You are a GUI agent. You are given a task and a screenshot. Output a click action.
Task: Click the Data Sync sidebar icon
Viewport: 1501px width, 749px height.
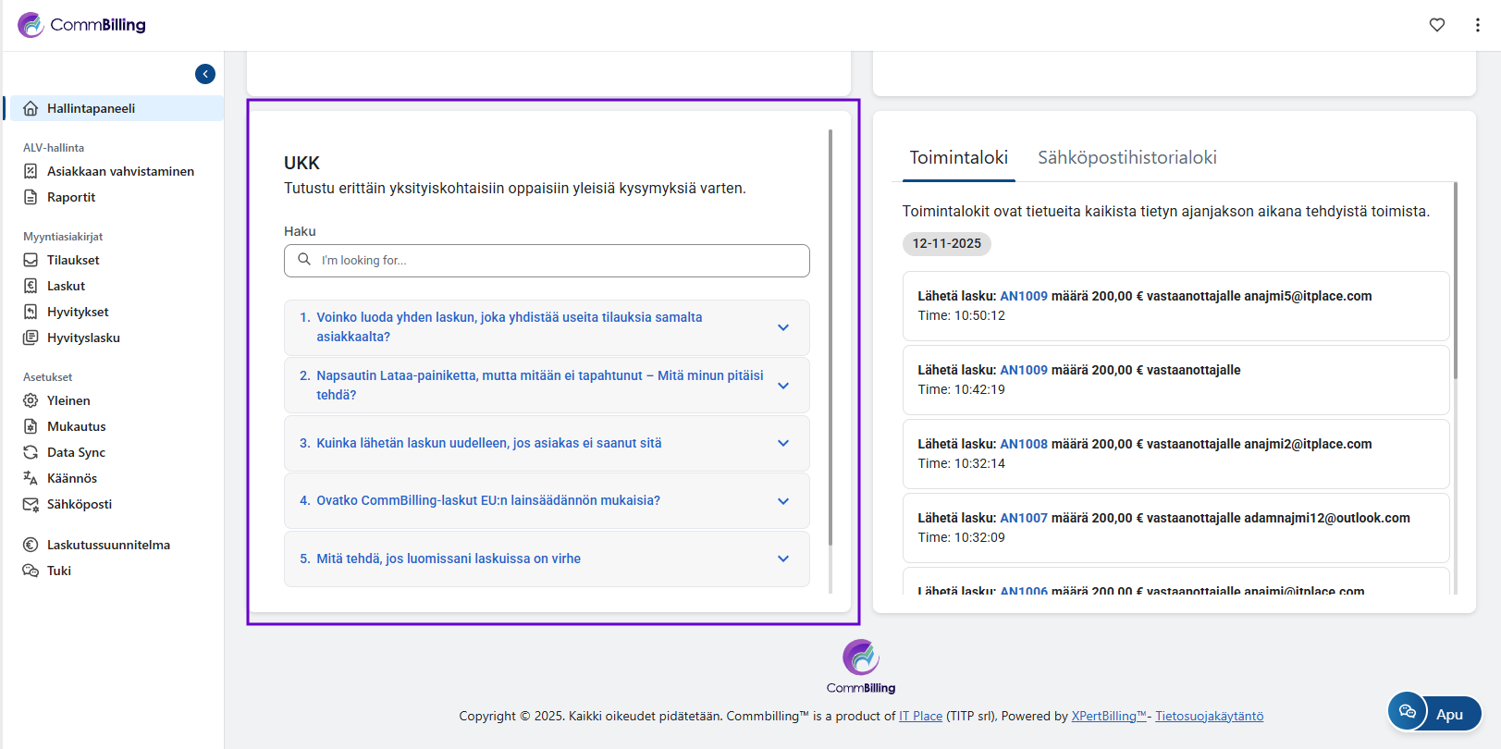[31, 452]
